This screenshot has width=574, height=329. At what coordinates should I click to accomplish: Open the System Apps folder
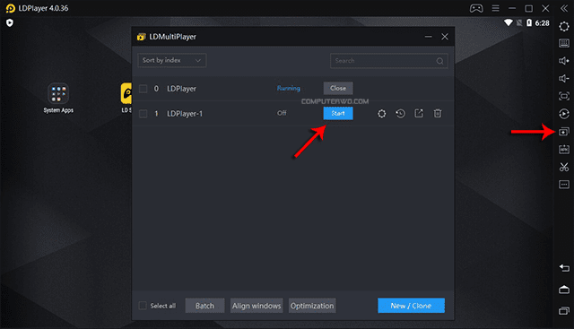click(58, 98)
